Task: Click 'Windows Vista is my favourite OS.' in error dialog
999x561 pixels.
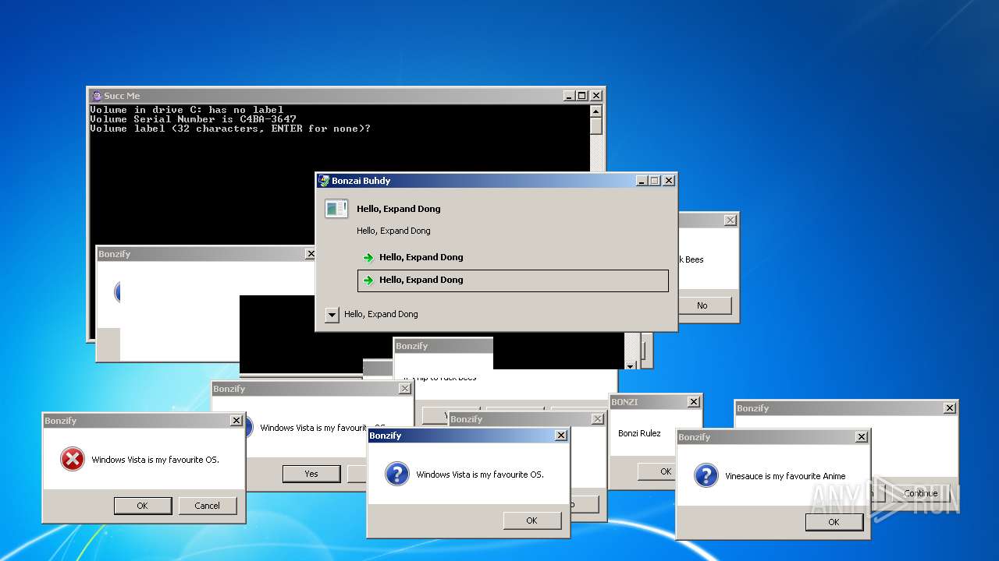Action: point(155,460)
